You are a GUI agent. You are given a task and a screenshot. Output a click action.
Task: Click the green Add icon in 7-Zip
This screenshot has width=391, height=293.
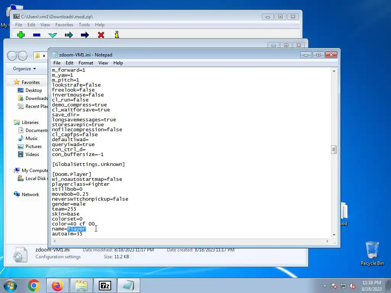click(21, 35)
